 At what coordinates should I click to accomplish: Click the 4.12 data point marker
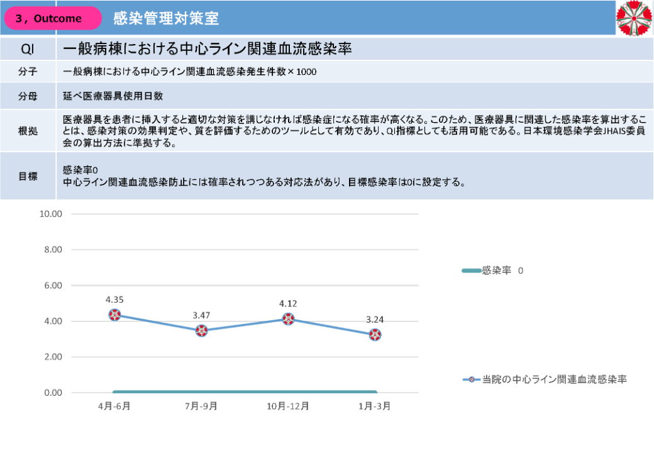point(288,319)
